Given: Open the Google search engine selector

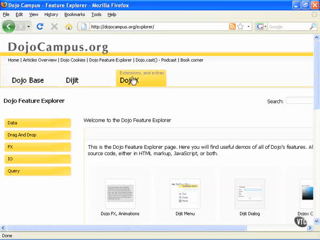Looking at the screenshot, I should tap(261, 26).
